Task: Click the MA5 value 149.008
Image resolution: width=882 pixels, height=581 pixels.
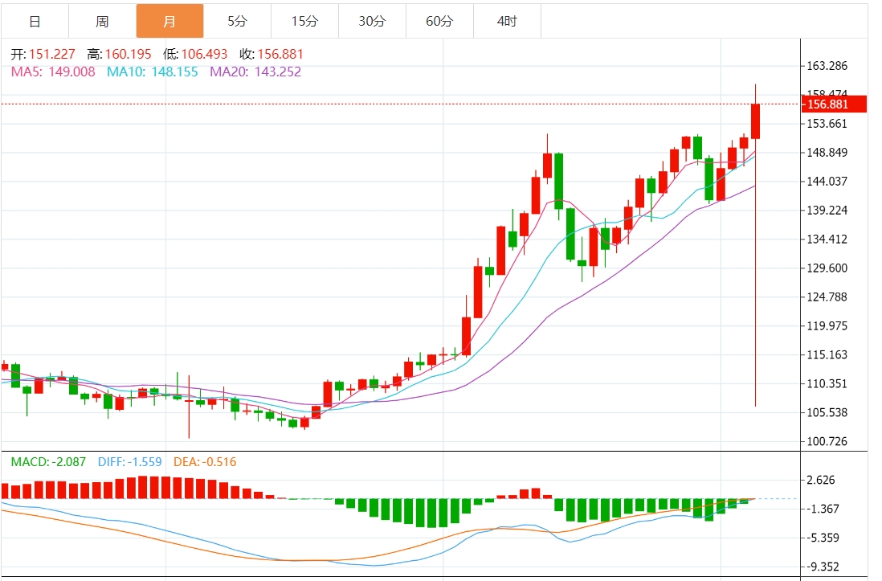Action: 71,72
